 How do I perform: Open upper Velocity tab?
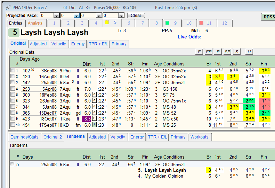pyautogui.click(x=58, y=44)
